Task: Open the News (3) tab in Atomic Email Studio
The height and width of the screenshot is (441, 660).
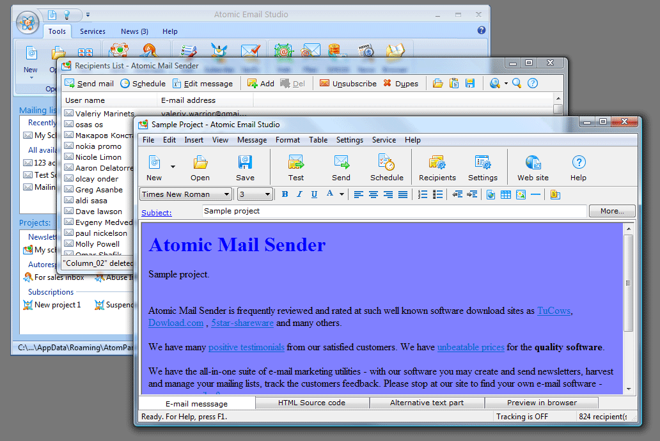Action: point(134,31)
